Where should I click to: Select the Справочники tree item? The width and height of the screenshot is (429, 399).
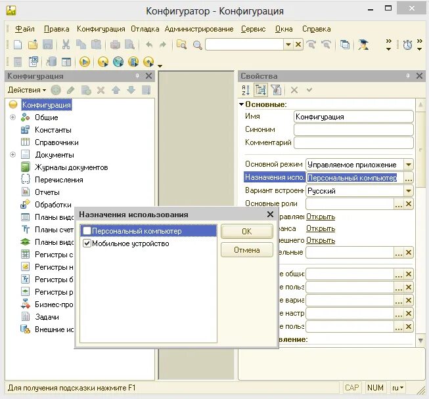coord(56,142)
